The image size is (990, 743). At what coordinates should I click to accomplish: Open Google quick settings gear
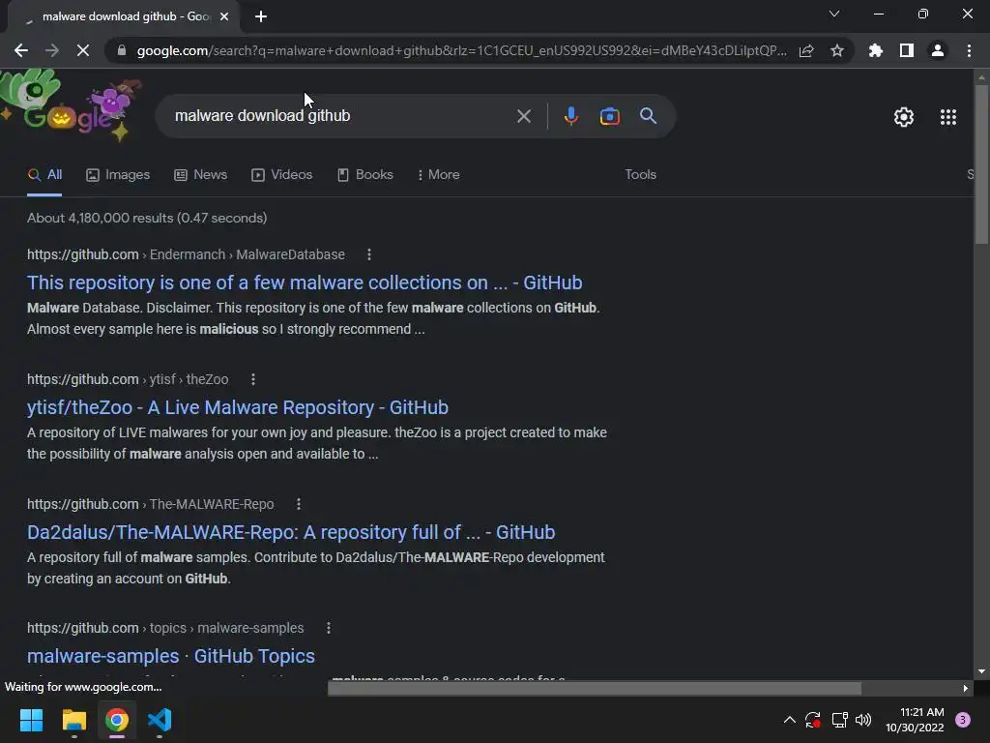(x=904, y=117)
